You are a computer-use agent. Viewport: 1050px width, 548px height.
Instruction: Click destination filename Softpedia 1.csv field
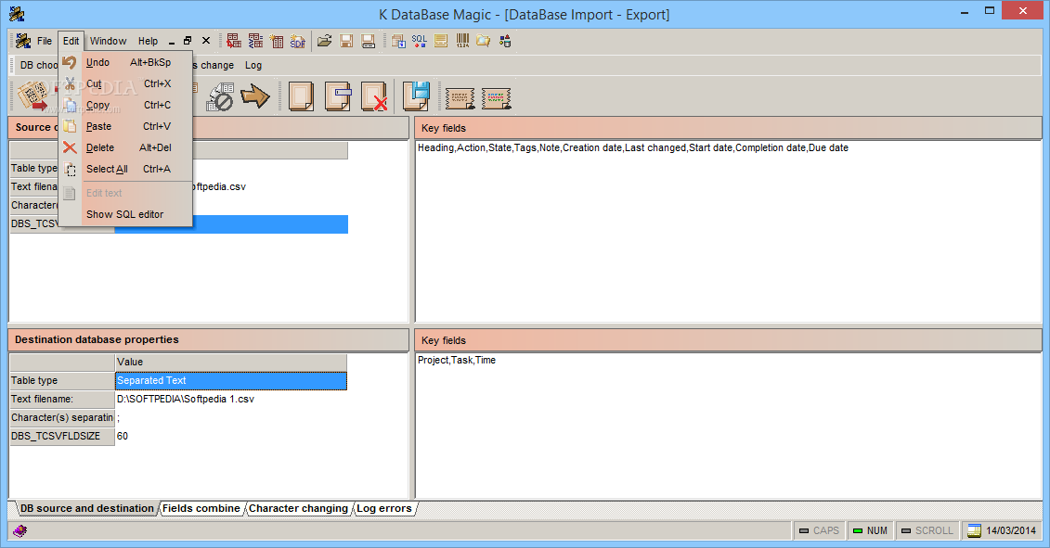click(x=231, y=399)
